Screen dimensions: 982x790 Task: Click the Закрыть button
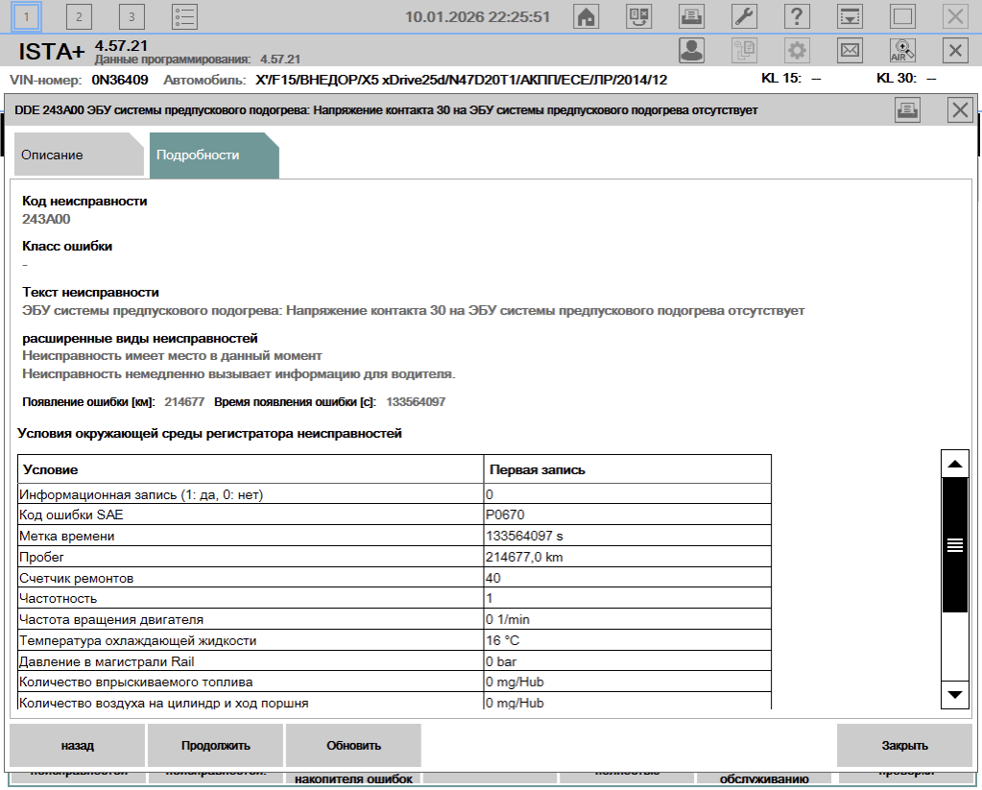click(x=904, y=745)
